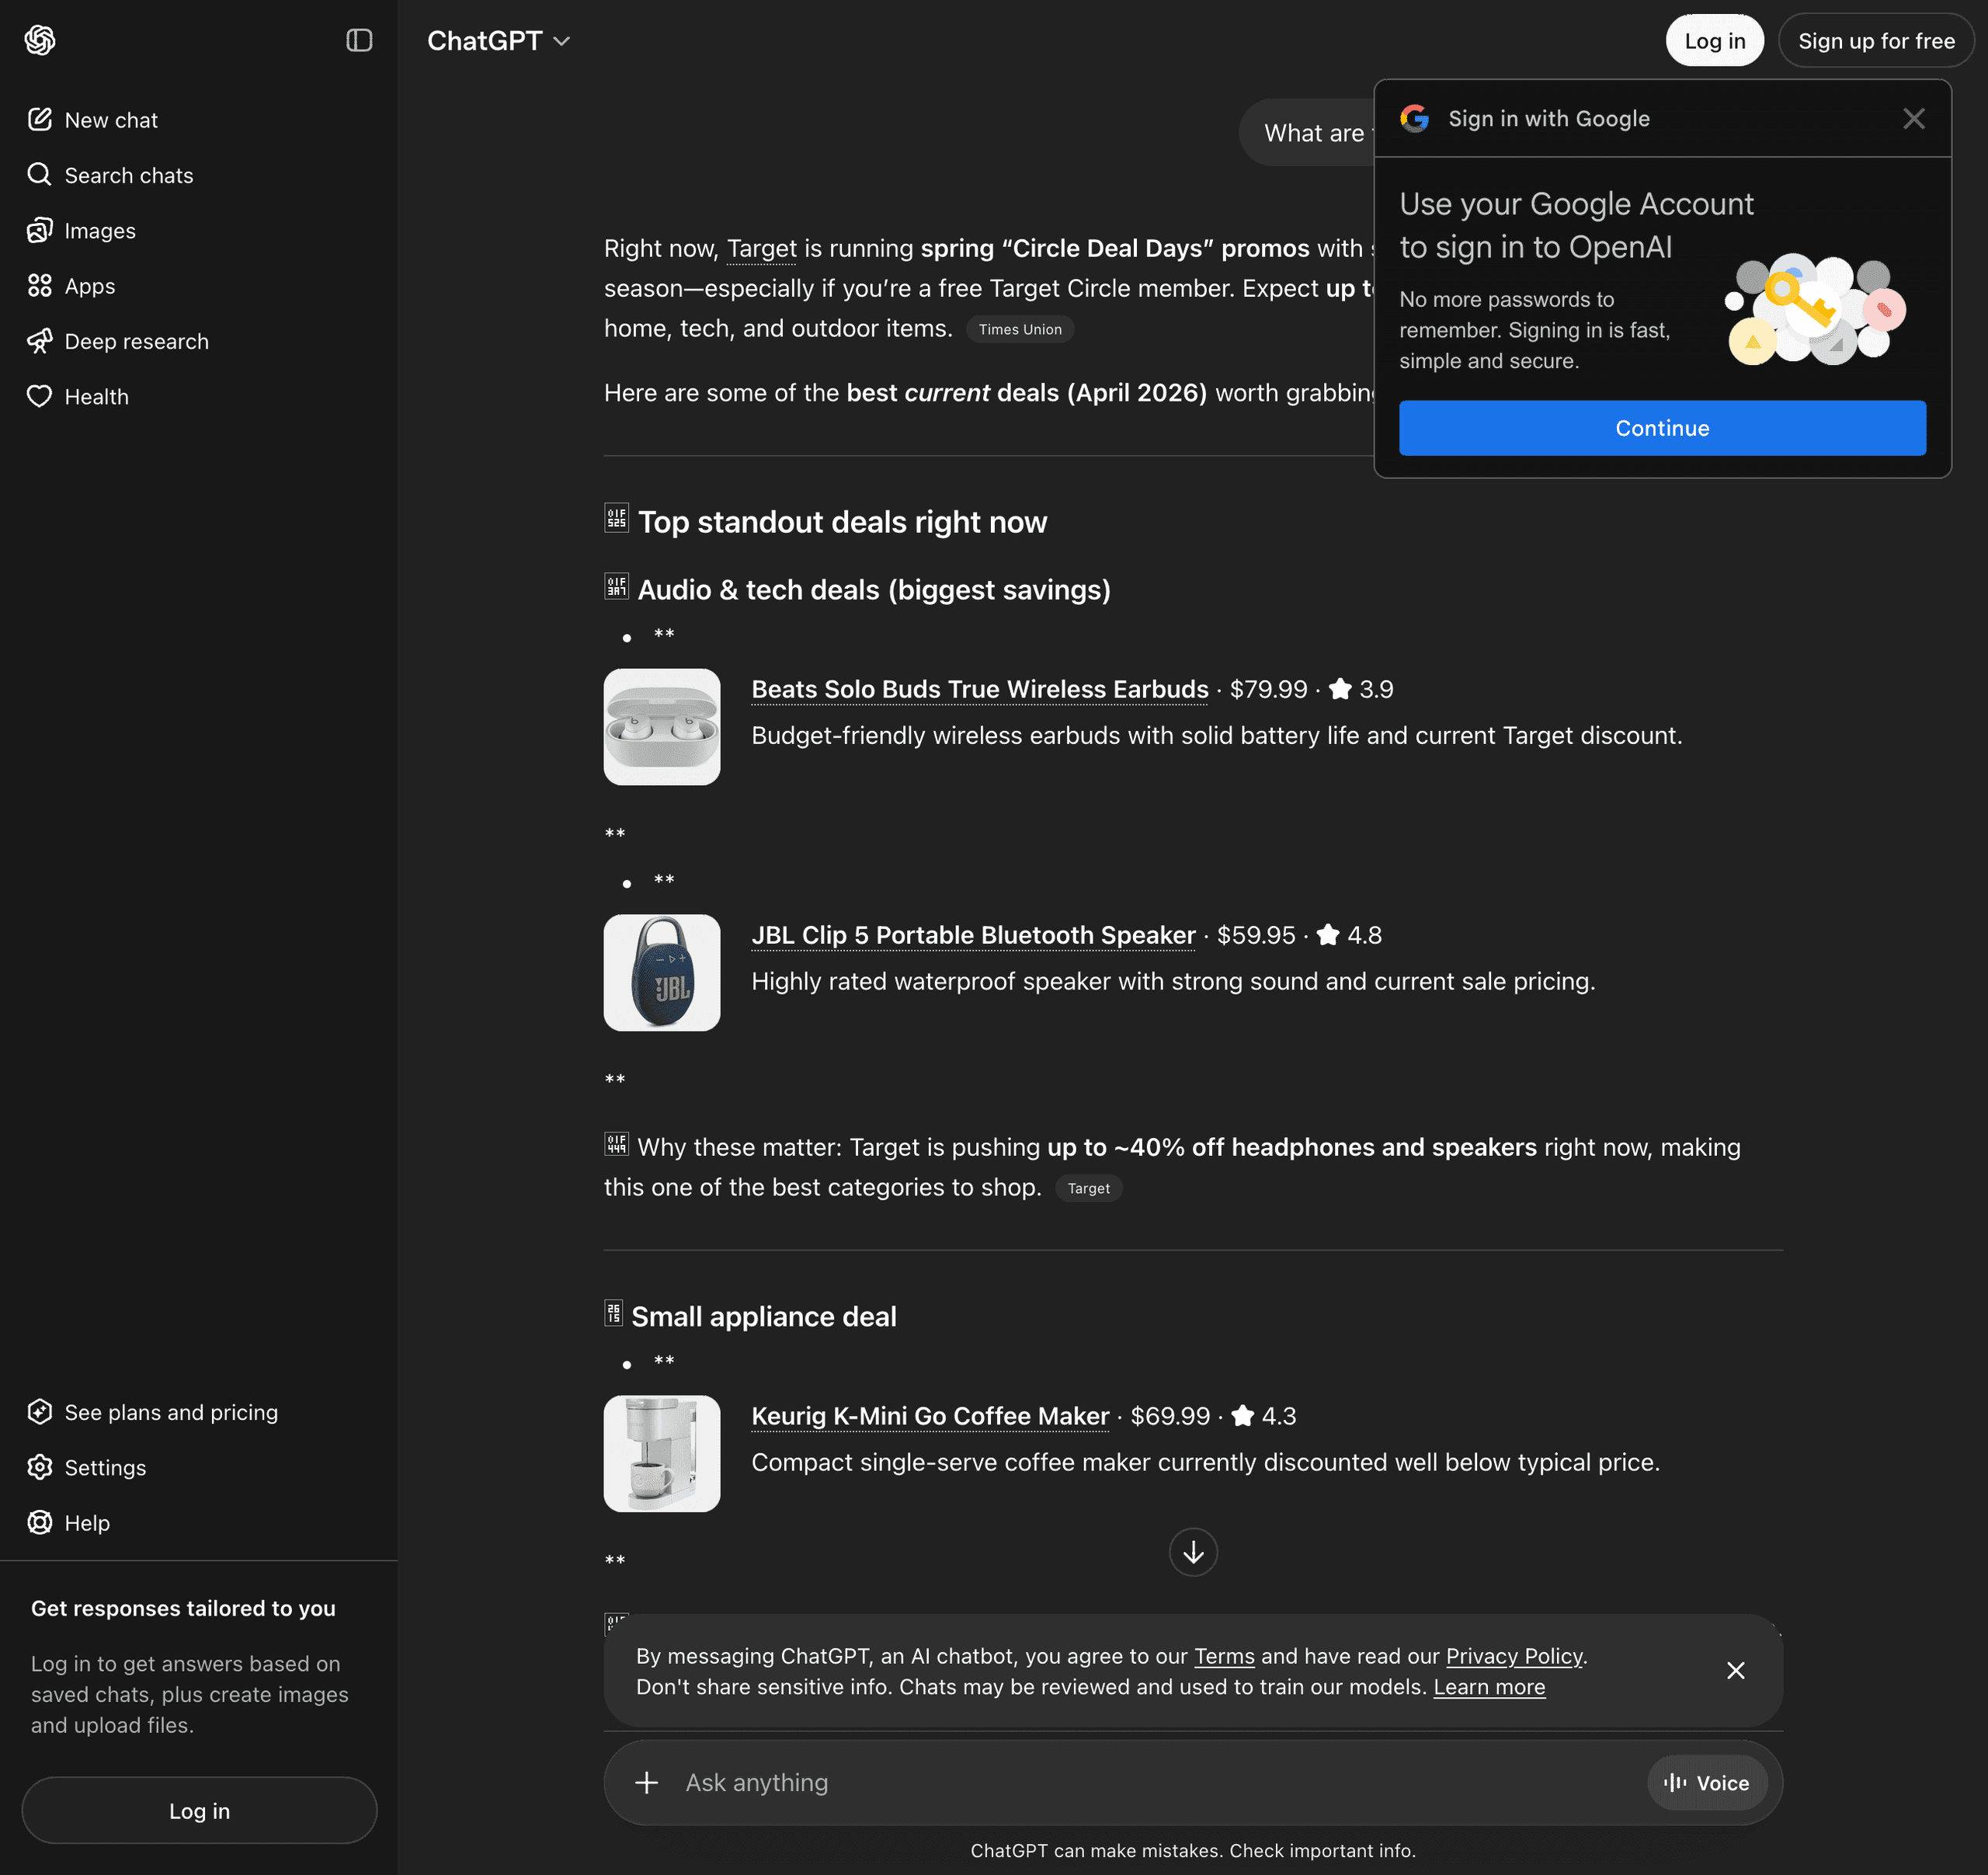1988x1875 pixels.
Task: Click 'Audio & tech deals (biggest savings)' heading
Action: click(874, 590)
